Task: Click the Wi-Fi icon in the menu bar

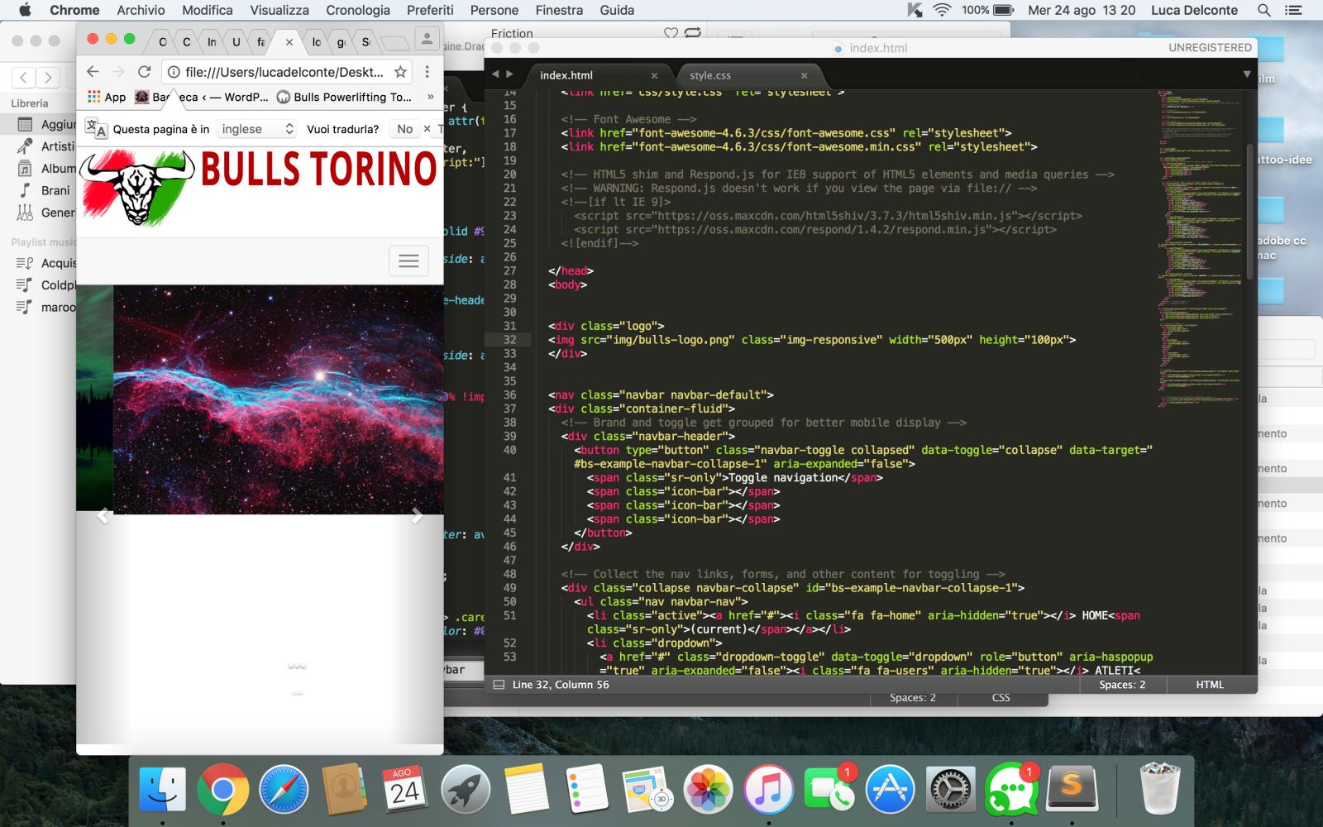Action: pyautogui.click(x=941, y=11)
